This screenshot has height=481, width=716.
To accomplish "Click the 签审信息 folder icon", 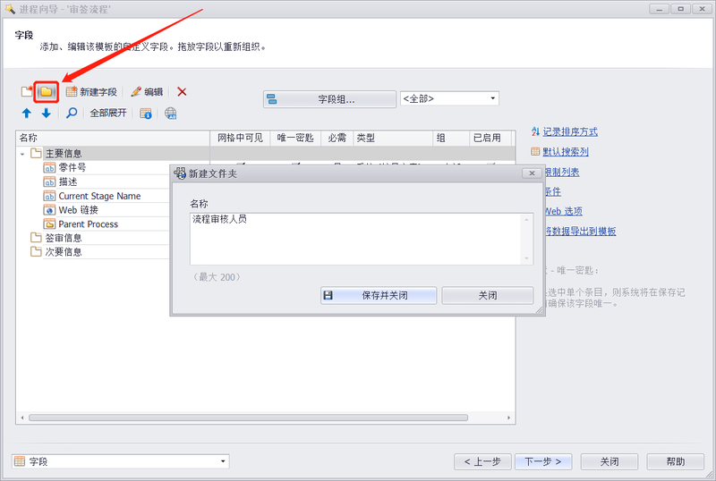I will pos(36,237).
